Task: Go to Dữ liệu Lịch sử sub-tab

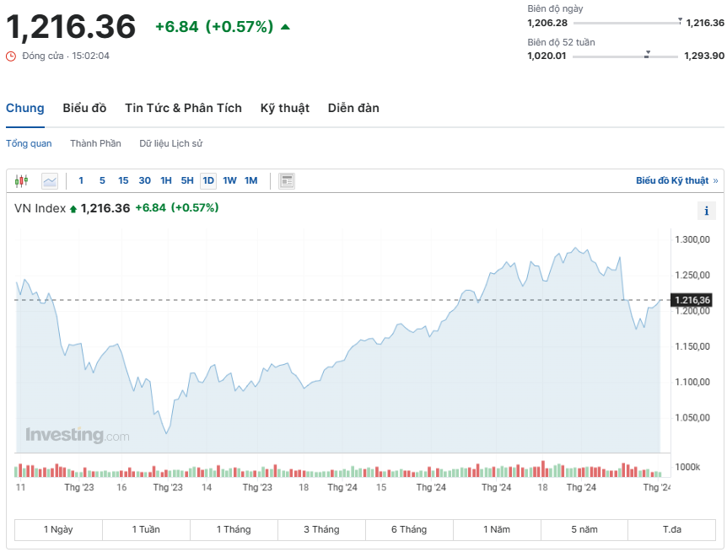Action: (x=171, y=143)
